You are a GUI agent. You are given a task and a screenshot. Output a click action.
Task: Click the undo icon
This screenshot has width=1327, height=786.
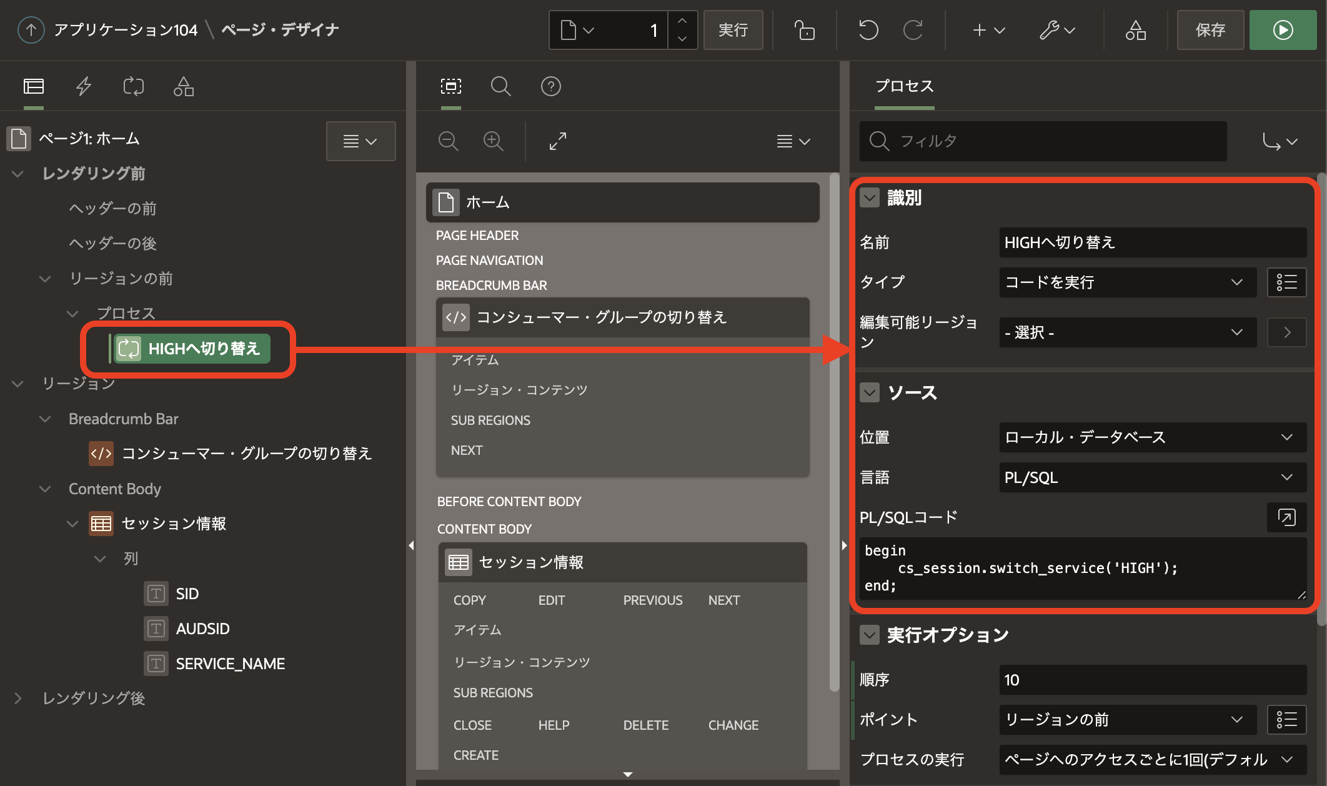[x=868, y=29]
